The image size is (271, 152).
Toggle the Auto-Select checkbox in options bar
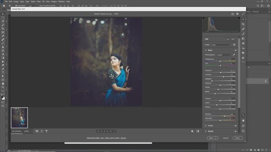tap(16, 5)
